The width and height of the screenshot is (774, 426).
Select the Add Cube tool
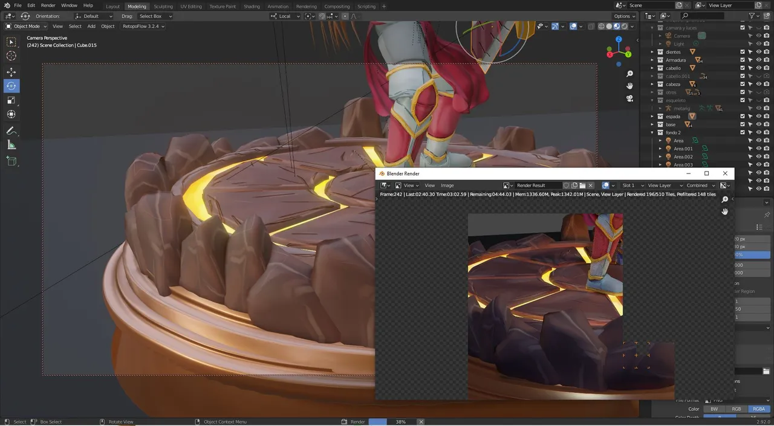pos(11,161)
